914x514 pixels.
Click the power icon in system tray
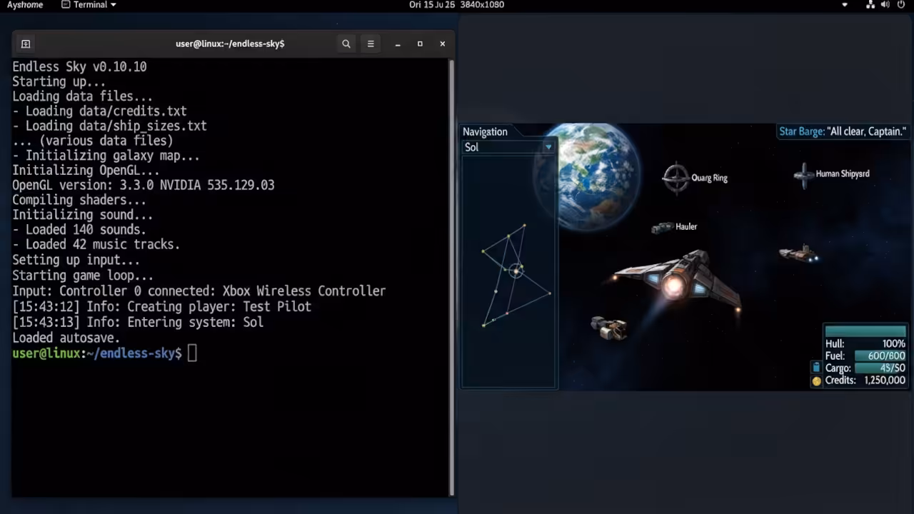coord(901,5)
